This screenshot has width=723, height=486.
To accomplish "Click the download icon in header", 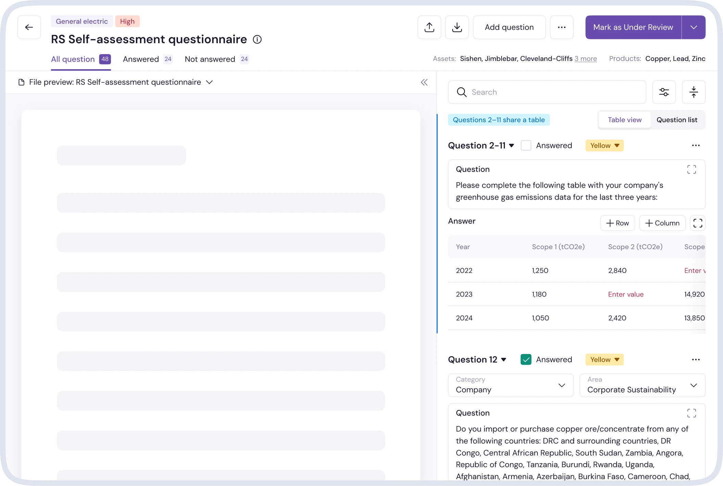I will coord(457,27).
